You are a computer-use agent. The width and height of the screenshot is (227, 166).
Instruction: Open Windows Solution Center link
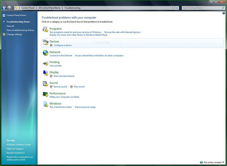coord(19,145)
